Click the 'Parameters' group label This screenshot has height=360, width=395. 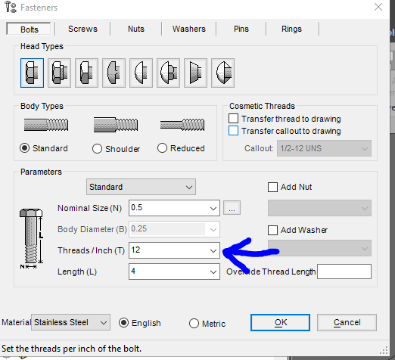(41, 172)
